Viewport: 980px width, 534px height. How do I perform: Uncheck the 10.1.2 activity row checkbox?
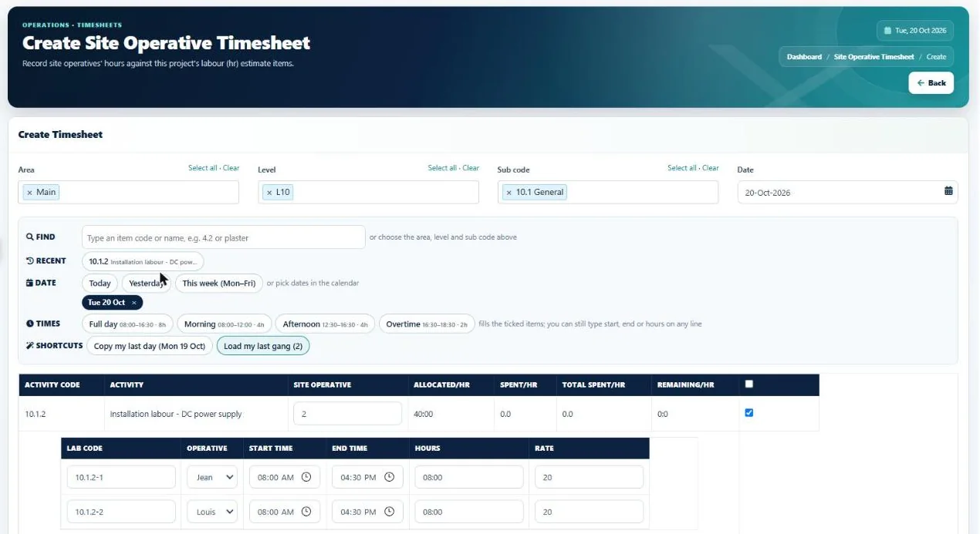(x=749, y=413)
